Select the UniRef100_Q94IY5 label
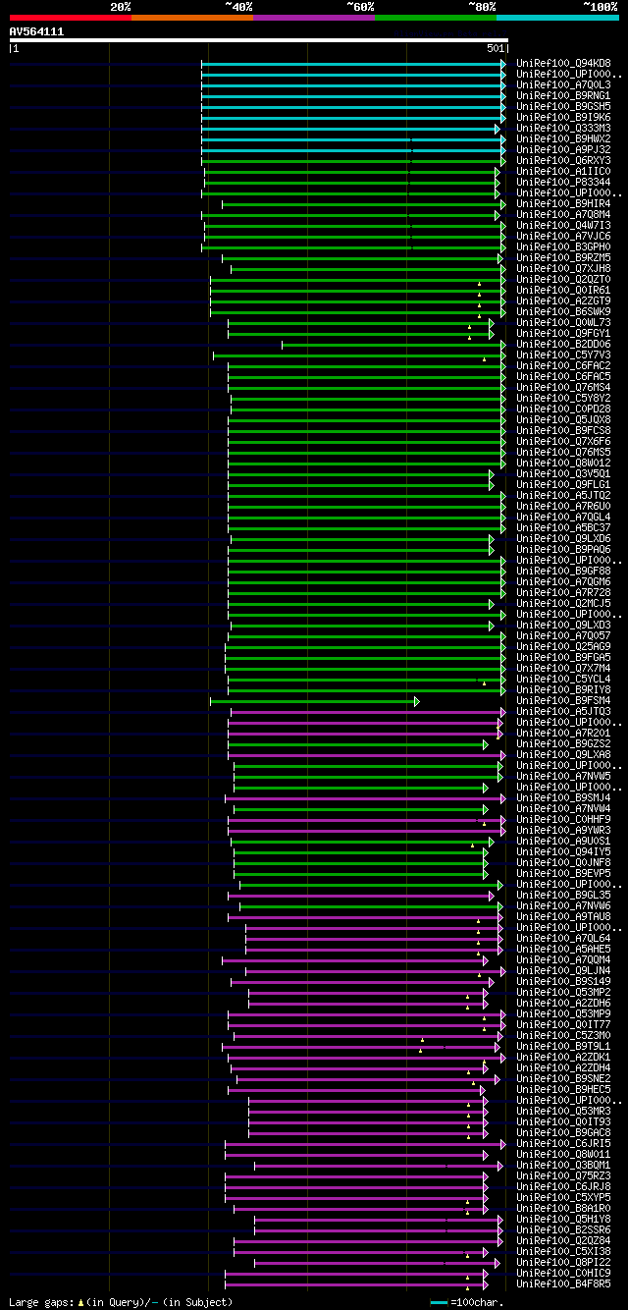The width and height of the screenshot is (628, 1310). pyautogui.click(x=563, y=851)
